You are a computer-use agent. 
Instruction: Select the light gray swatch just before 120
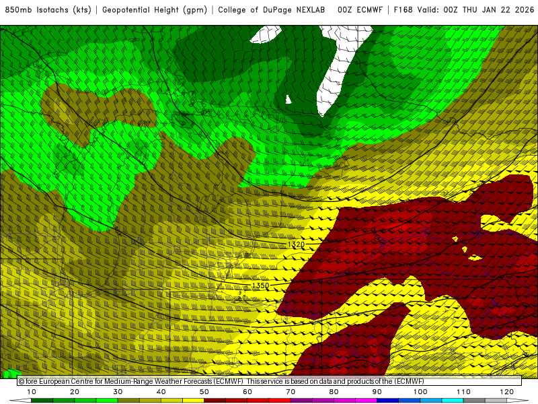pyautogui.click(x=496, y=401)
